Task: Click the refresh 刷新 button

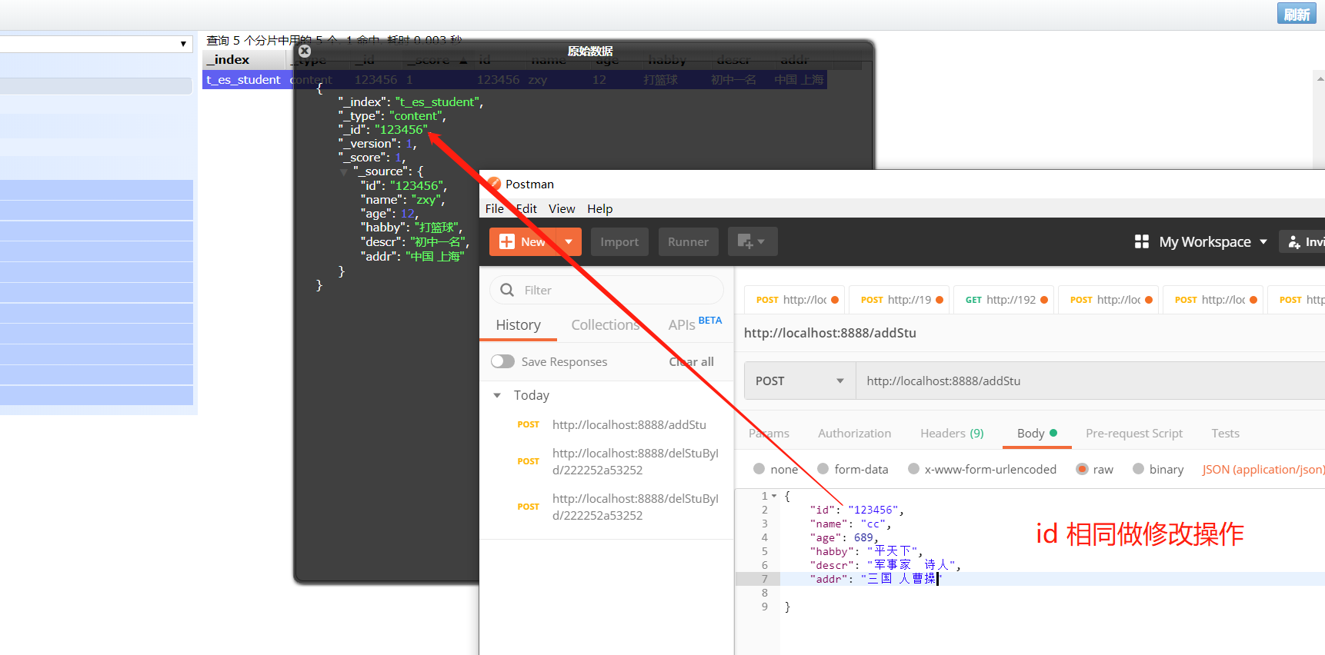Action: [1297, 15]
